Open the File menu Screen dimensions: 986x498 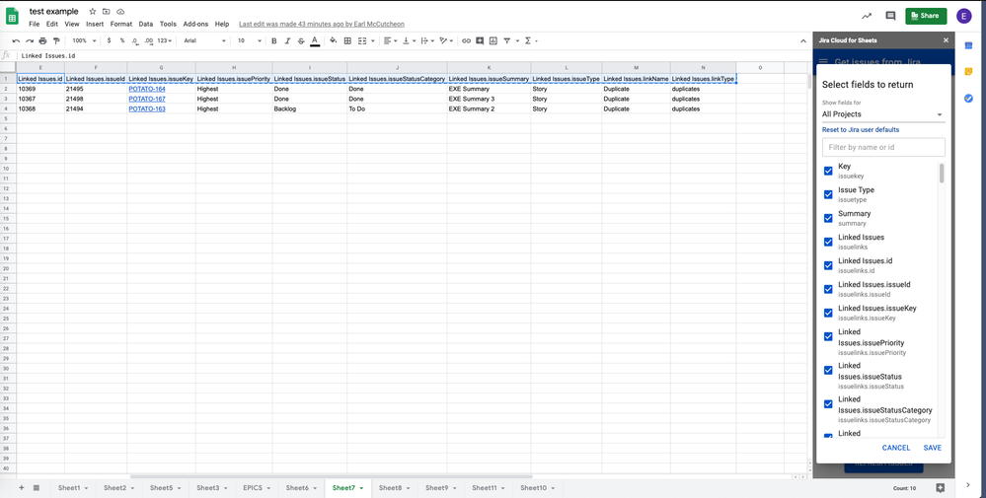34,24
